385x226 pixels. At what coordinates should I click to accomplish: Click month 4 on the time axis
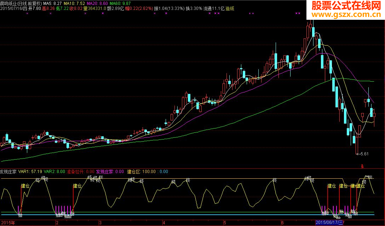[164, 223]
